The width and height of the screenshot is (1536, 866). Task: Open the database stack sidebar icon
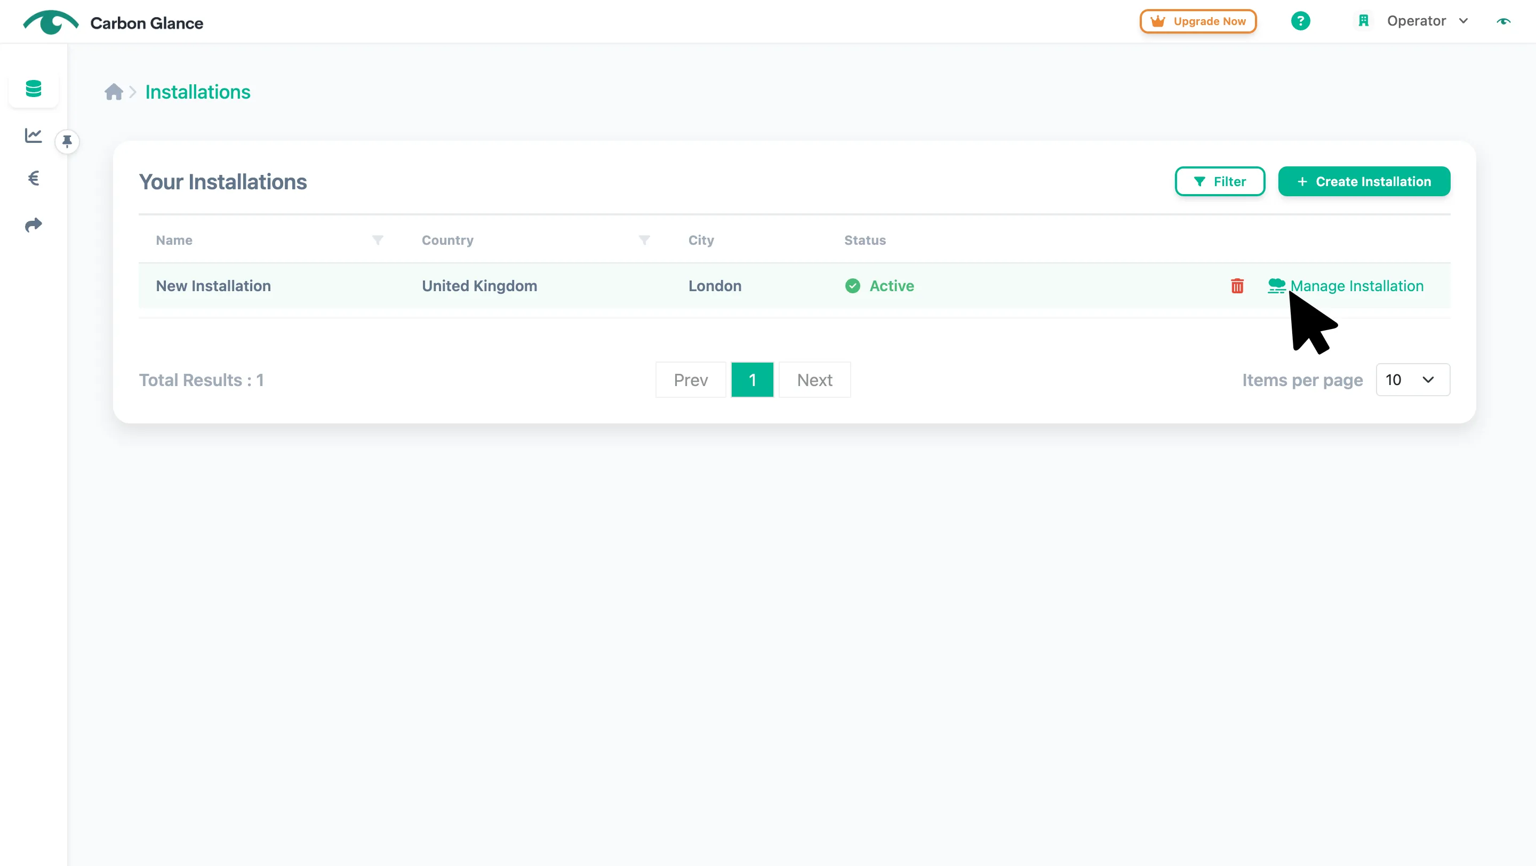[34, 89]
